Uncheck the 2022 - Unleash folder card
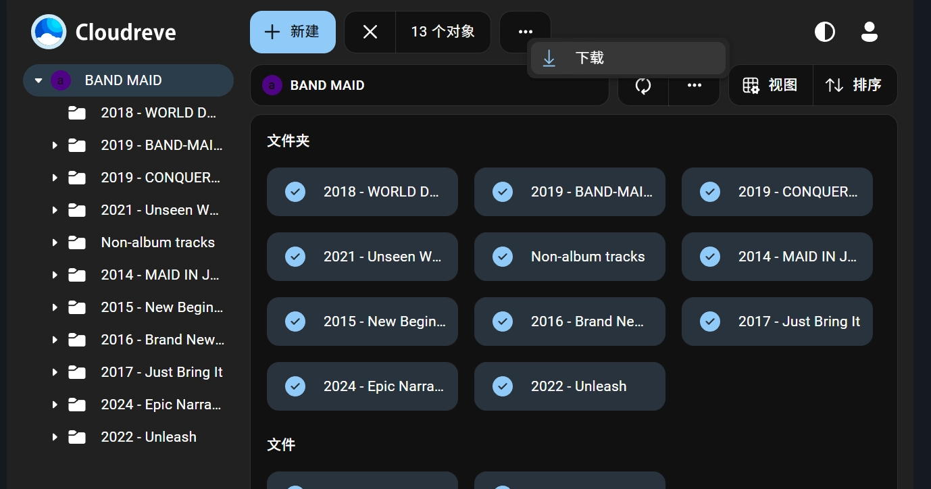 tap(503, 386)
